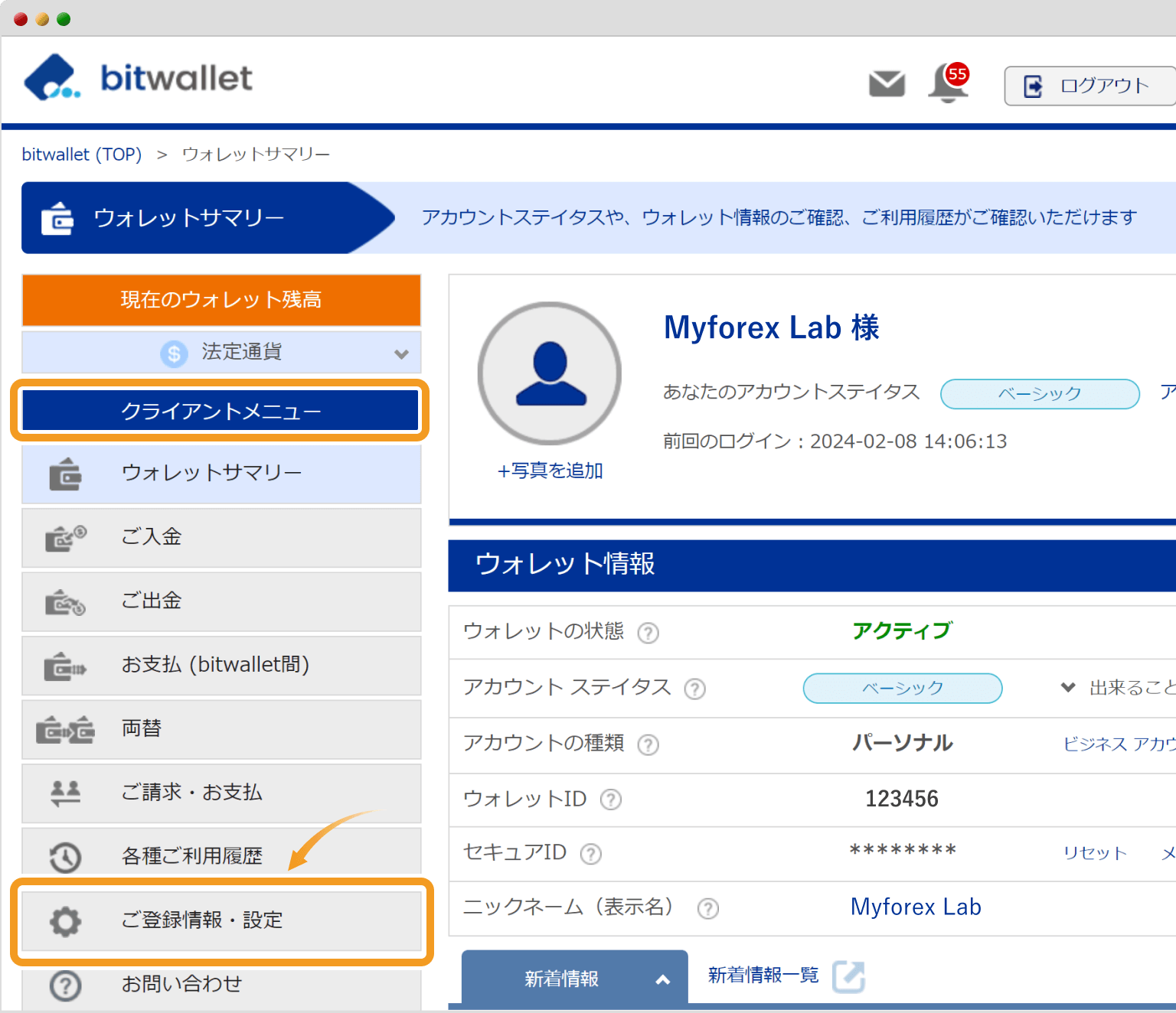This screenshot has height=1013, width=1176.
Task: Click help icon next to ウォレットの状態
Action: [x=648, y=633]
